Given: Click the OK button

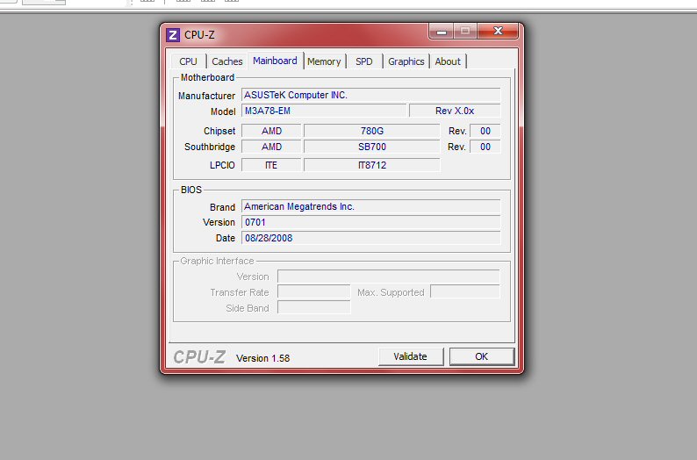Looking at the screenshot, I should 482,356.
